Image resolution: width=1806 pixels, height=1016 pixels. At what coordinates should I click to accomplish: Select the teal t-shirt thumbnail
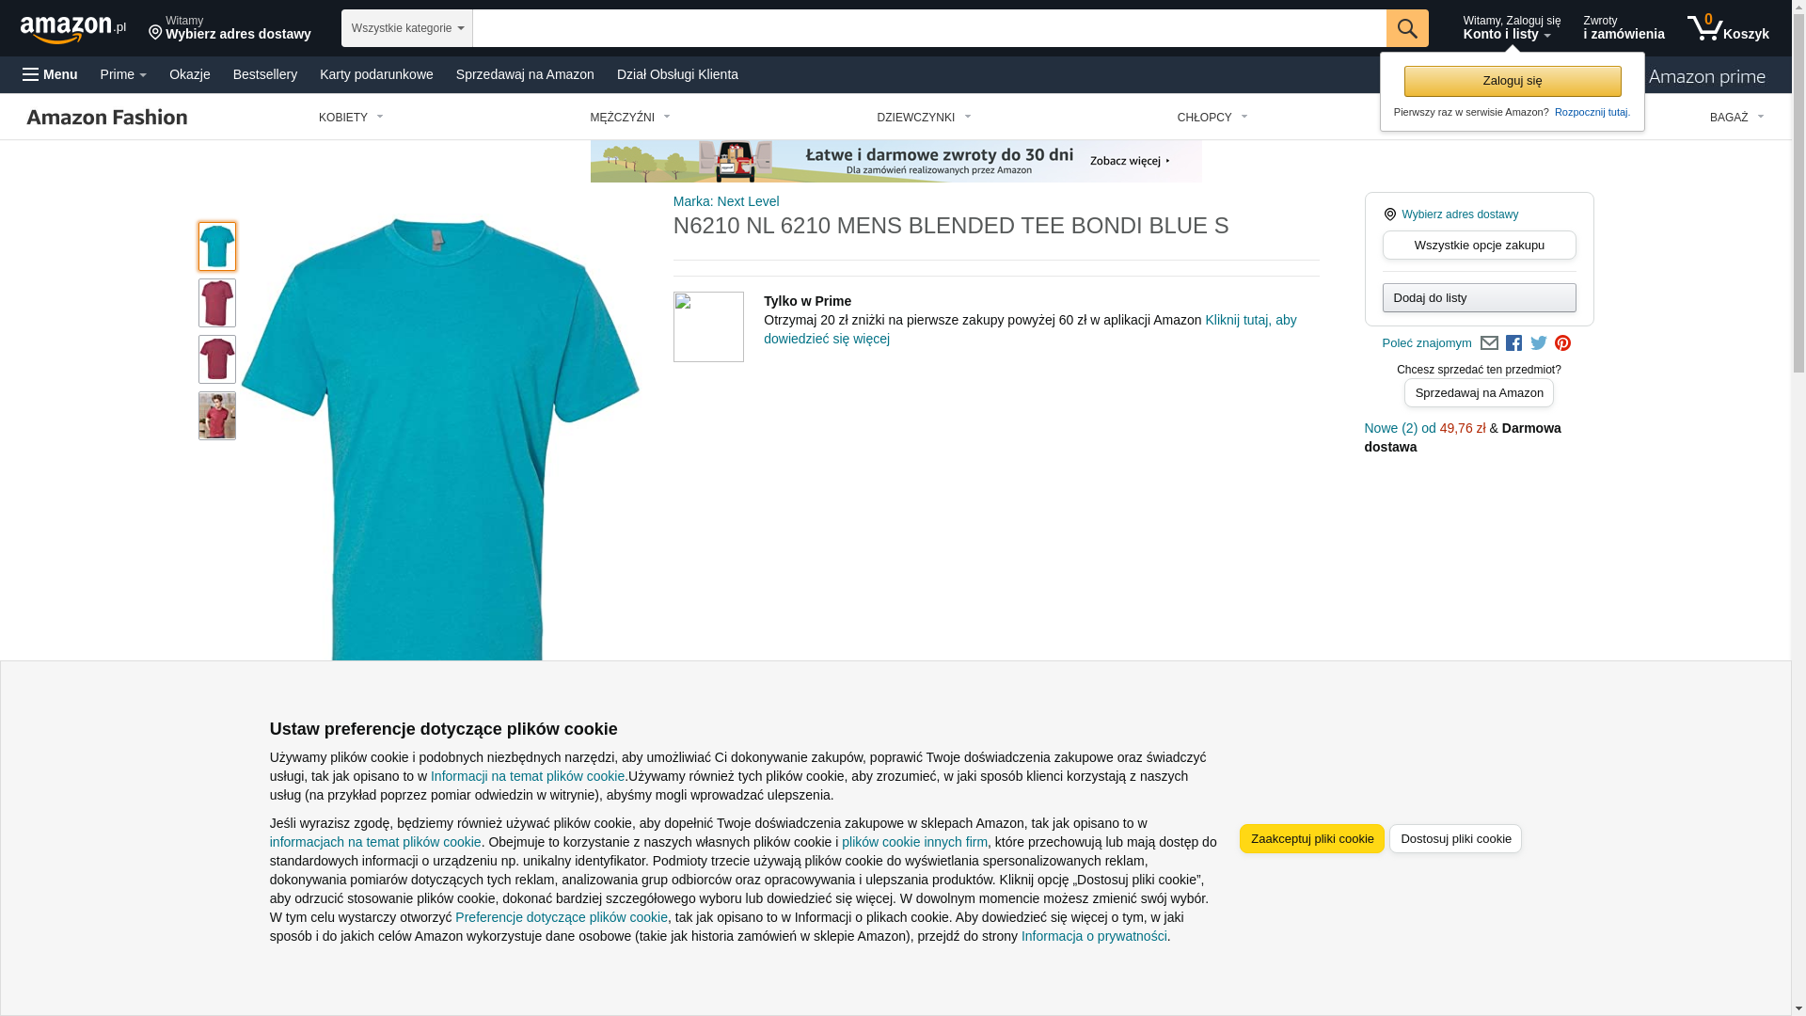(x=217, y=246)
